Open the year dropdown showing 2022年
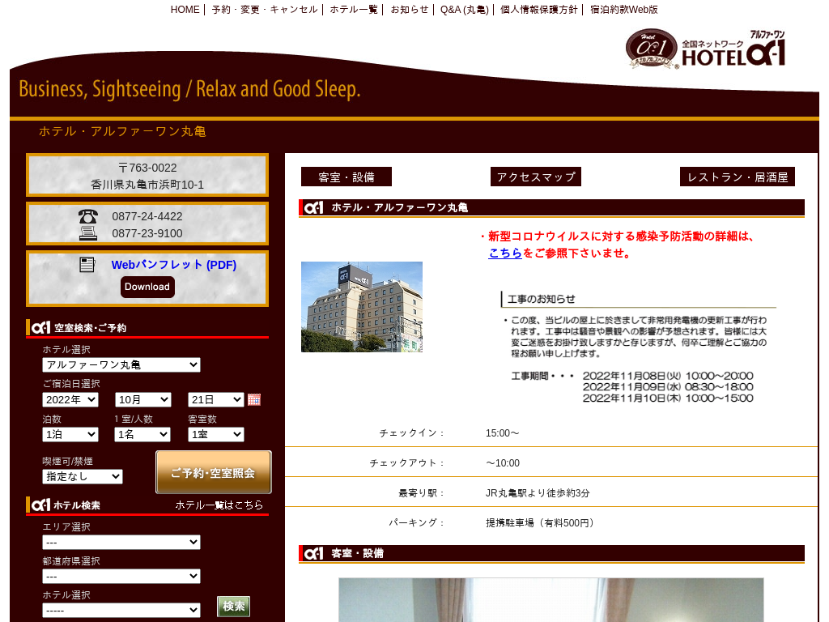The width and height of the screenshot is (829, 622). [70, 400]
